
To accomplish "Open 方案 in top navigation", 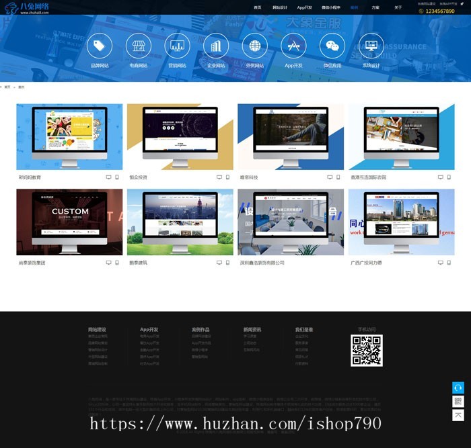I will point(375,7).
